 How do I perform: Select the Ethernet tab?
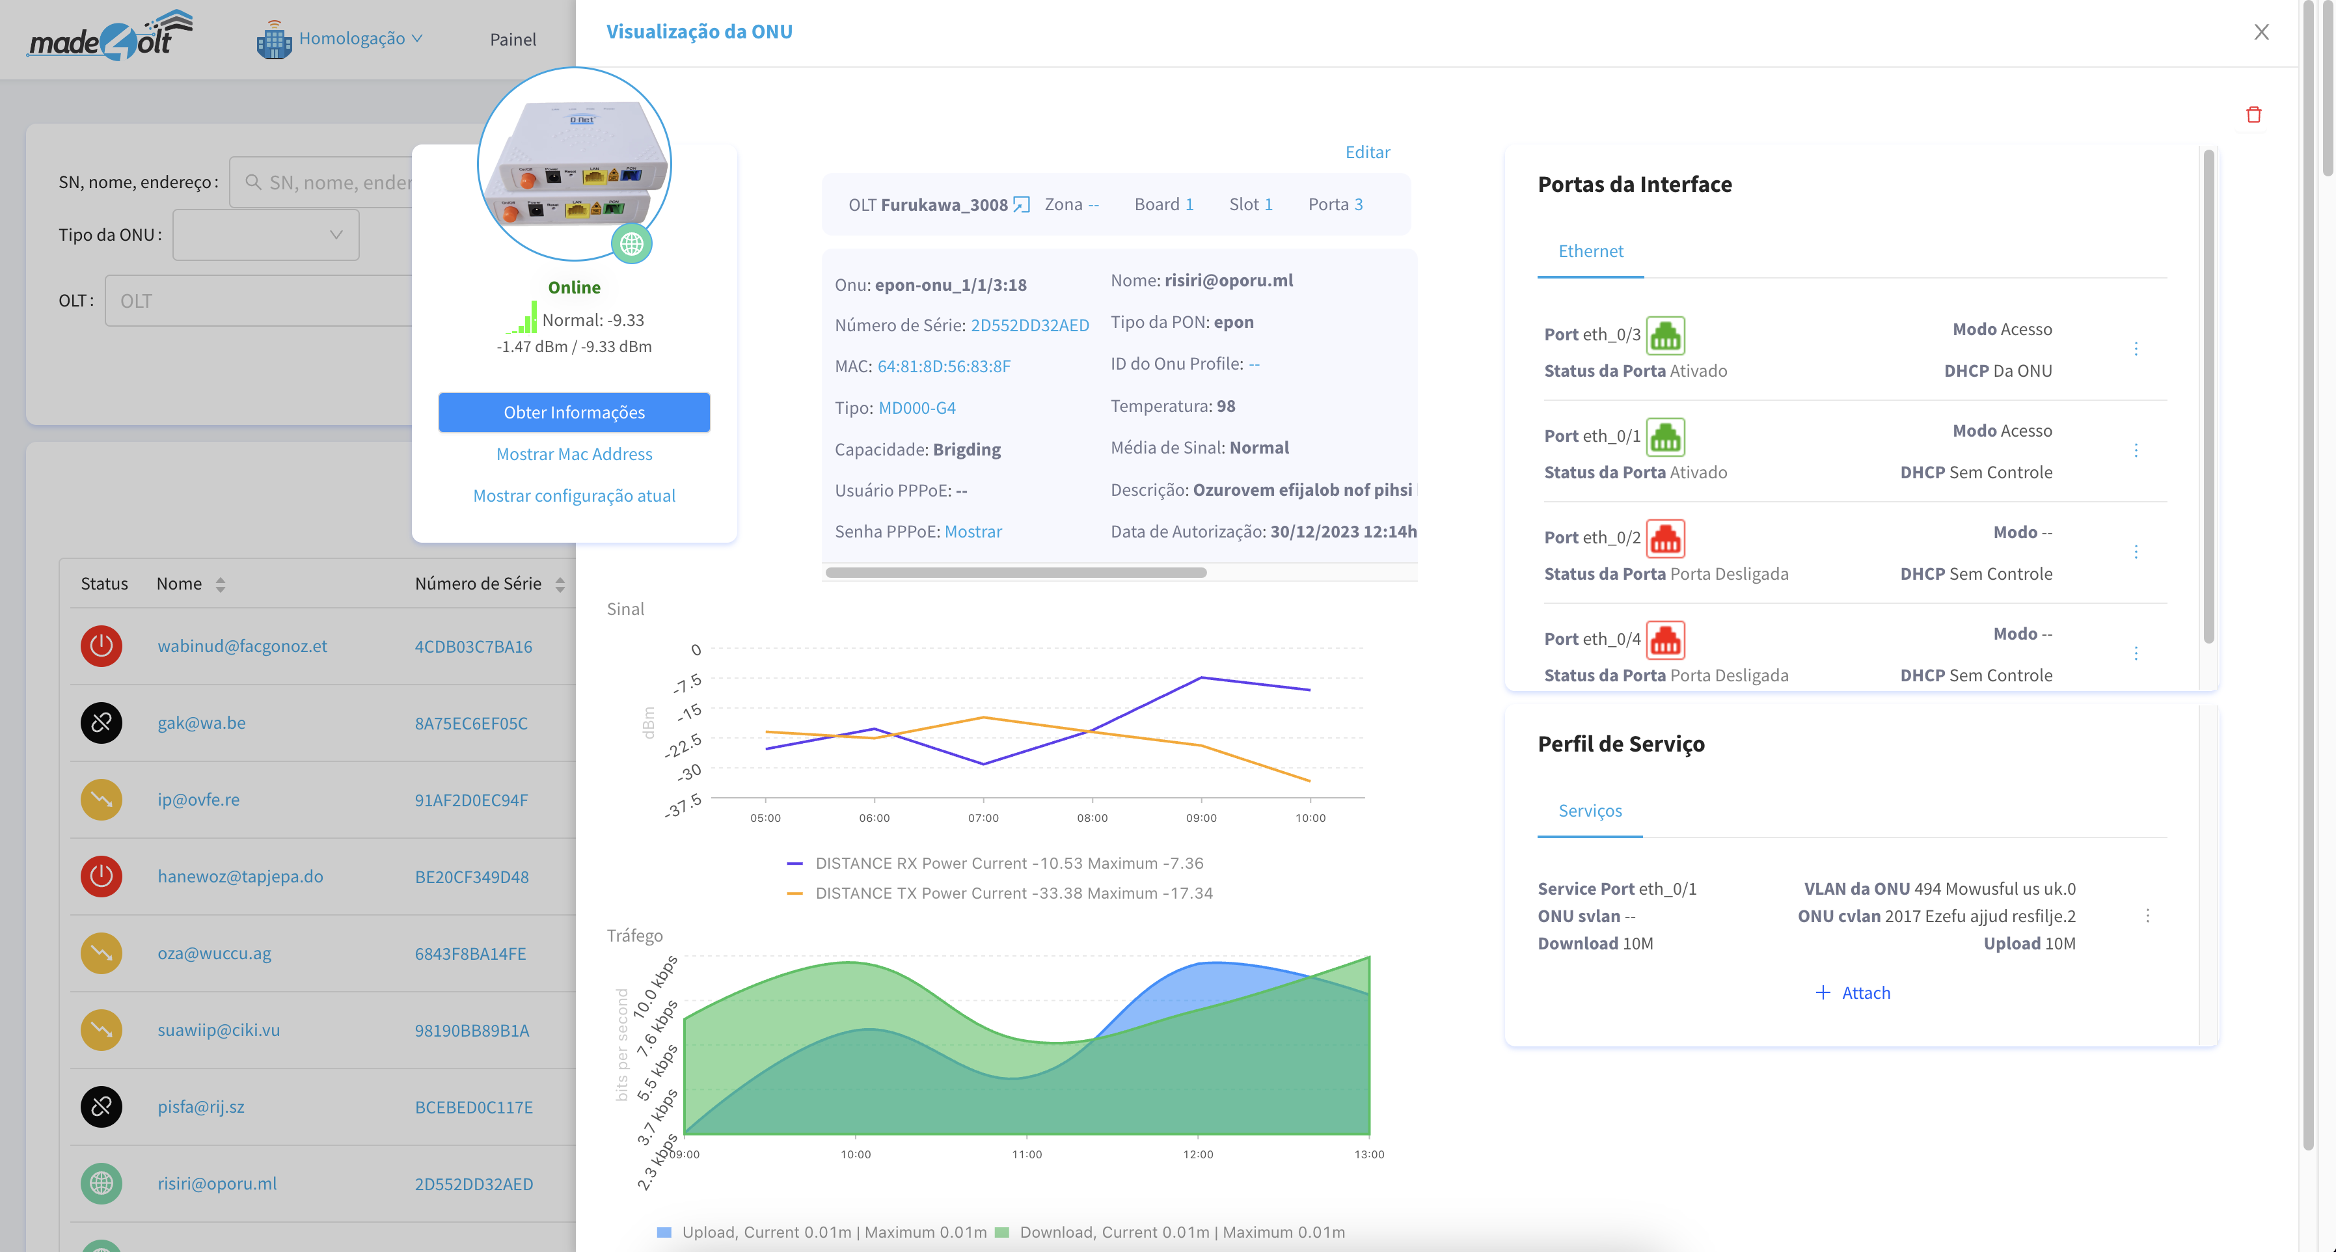coord(1590,251)
